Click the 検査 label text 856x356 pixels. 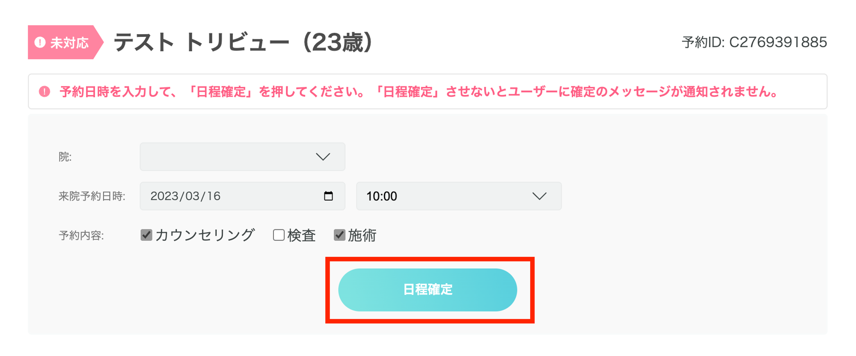pos(301,235)
